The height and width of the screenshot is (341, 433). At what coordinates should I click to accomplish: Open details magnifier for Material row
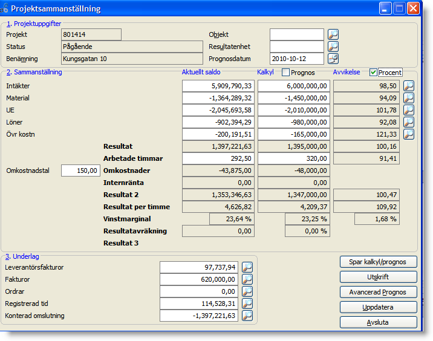coord(409,98)
